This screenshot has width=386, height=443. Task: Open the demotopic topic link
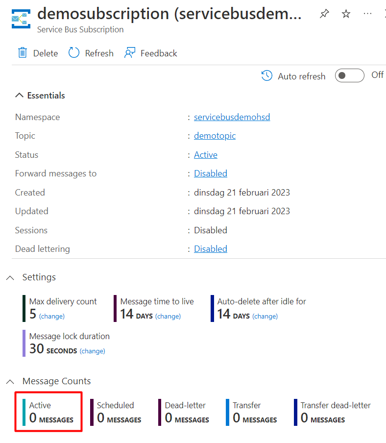click(x=215, y=136)
